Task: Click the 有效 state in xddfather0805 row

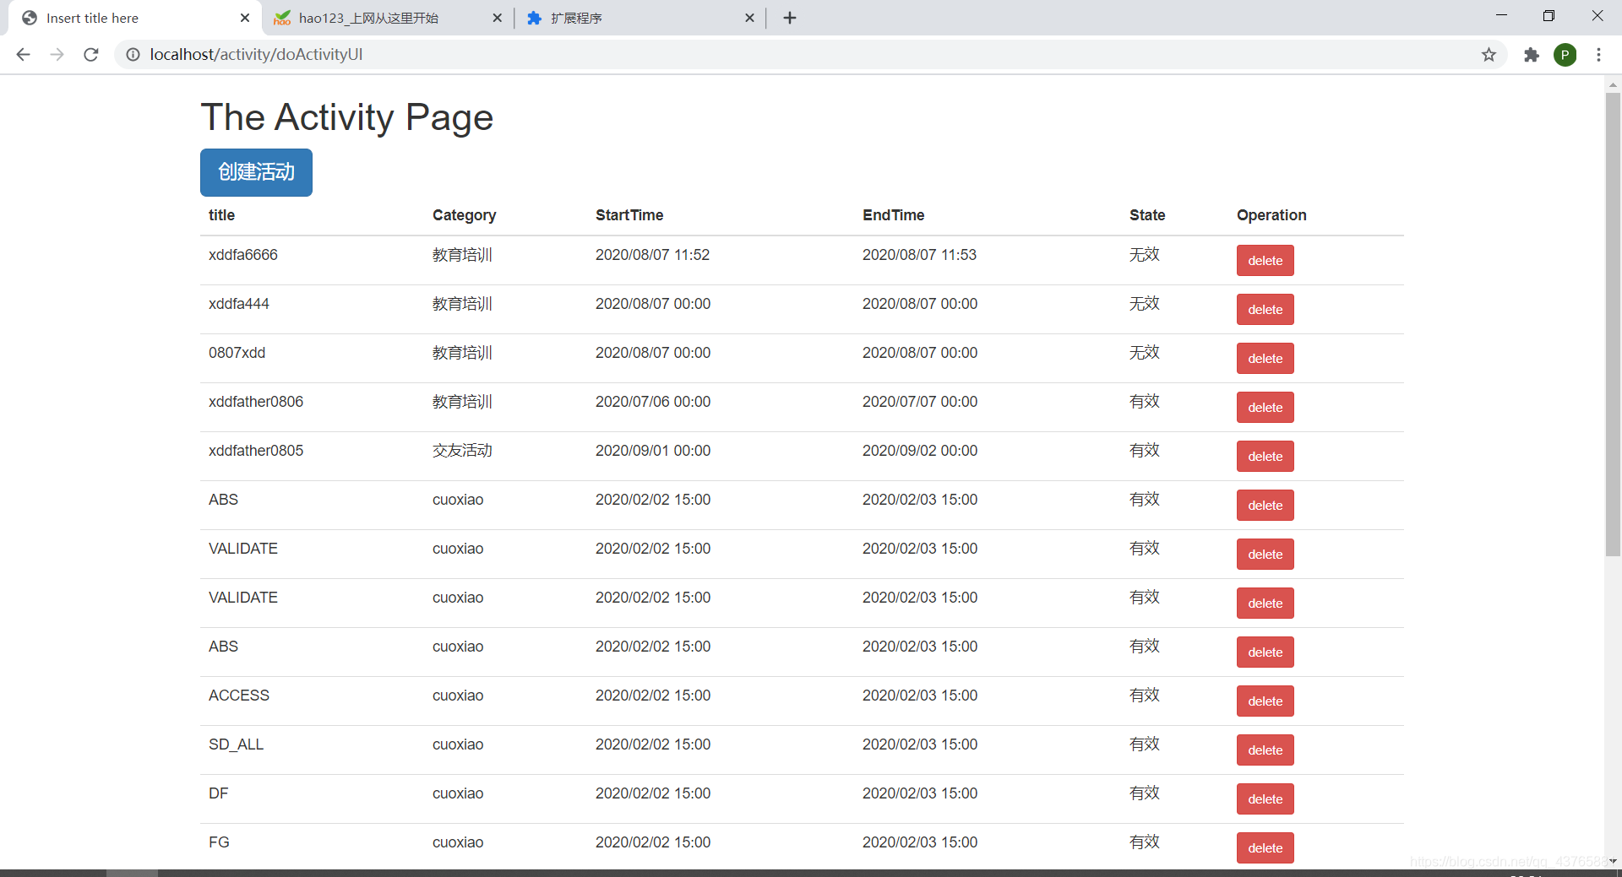Action: (1144, 451)
